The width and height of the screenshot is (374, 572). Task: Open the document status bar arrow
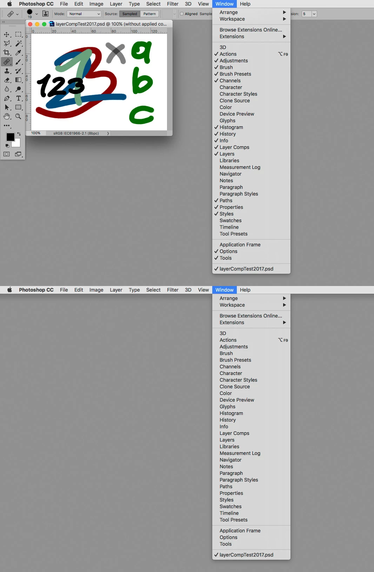pyautogui.click(x=108, y=133)
